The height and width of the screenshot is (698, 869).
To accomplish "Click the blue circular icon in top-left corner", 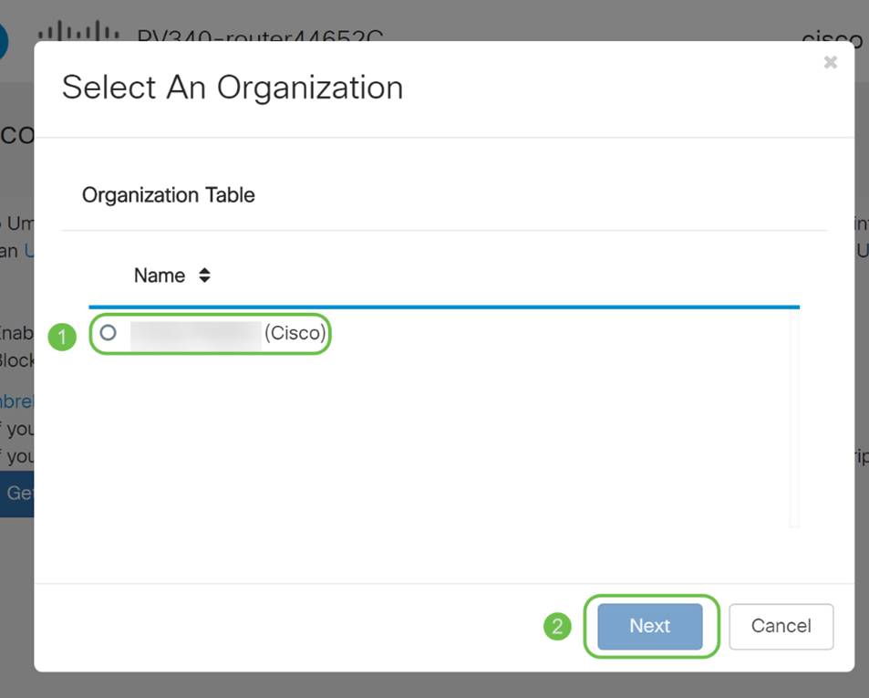I will pos(4,41).
